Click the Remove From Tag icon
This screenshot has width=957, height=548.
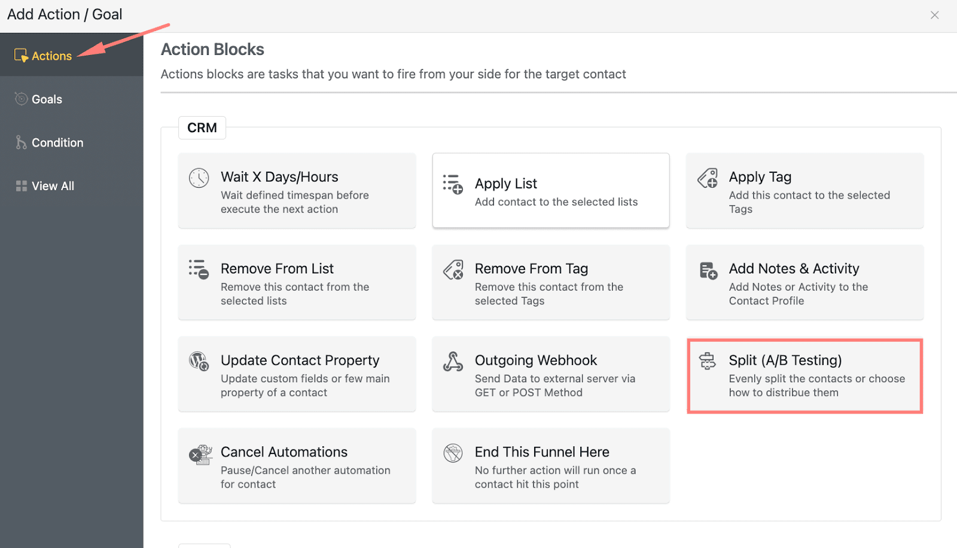453,270
